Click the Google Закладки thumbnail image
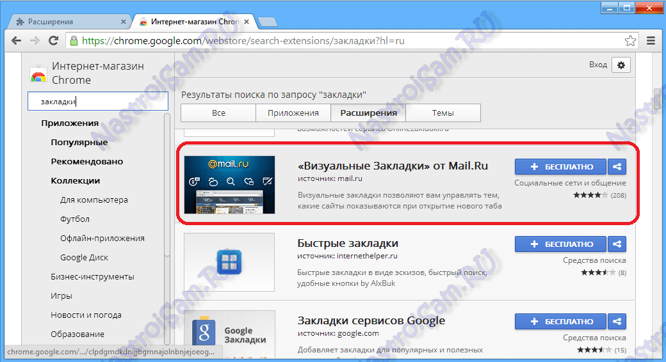The image size is (666, 362). click(x=229, y=334)
